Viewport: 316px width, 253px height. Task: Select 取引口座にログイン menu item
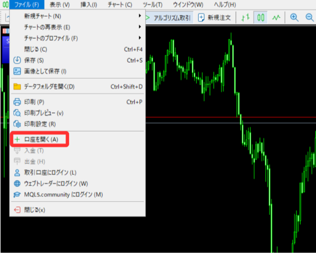pos(50,172)
